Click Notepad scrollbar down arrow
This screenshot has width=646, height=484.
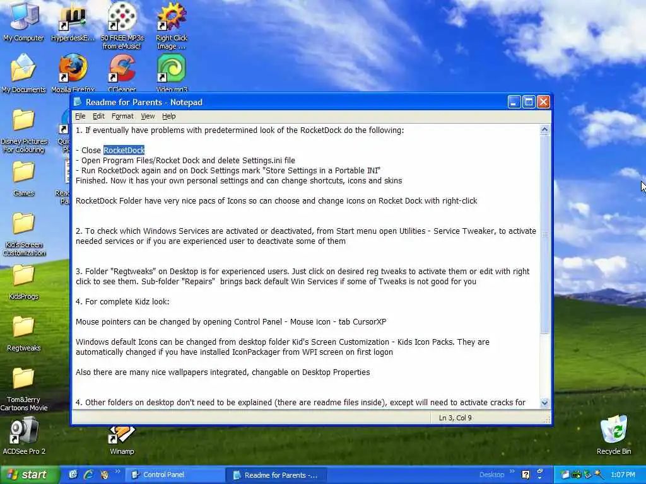pyautogui.click(x=544, y=403)
